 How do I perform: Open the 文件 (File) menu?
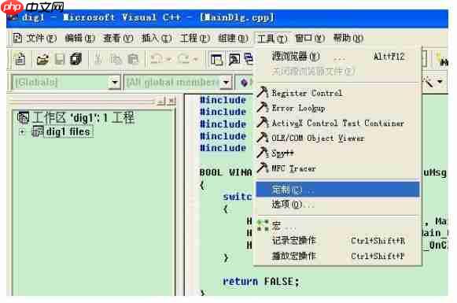42,39
